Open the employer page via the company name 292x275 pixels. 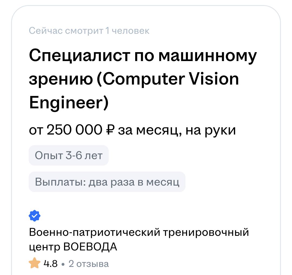click(139, 239)
